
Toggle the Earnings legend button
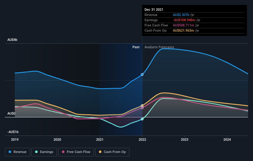coord(44,152)
